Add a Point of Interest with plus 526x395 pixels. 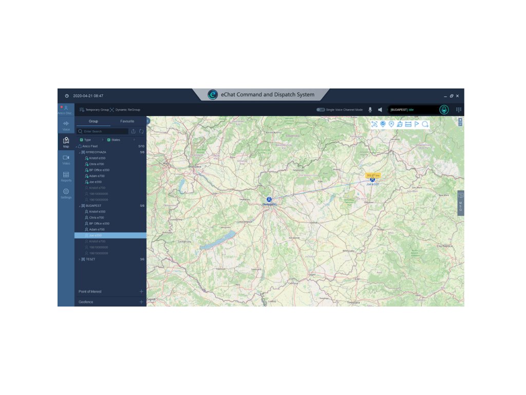(141, 292)
